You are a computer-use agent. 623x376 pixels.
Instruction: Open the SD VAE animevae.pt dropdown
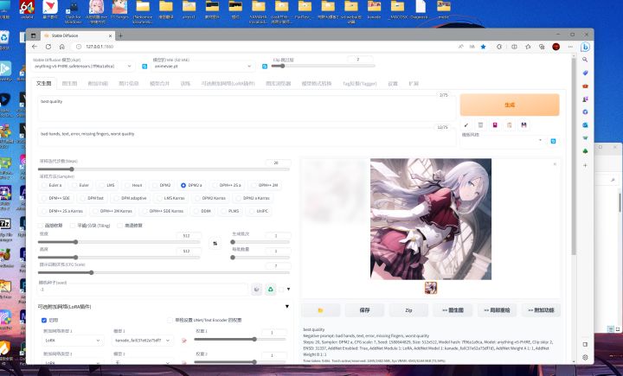click(203, 67)
